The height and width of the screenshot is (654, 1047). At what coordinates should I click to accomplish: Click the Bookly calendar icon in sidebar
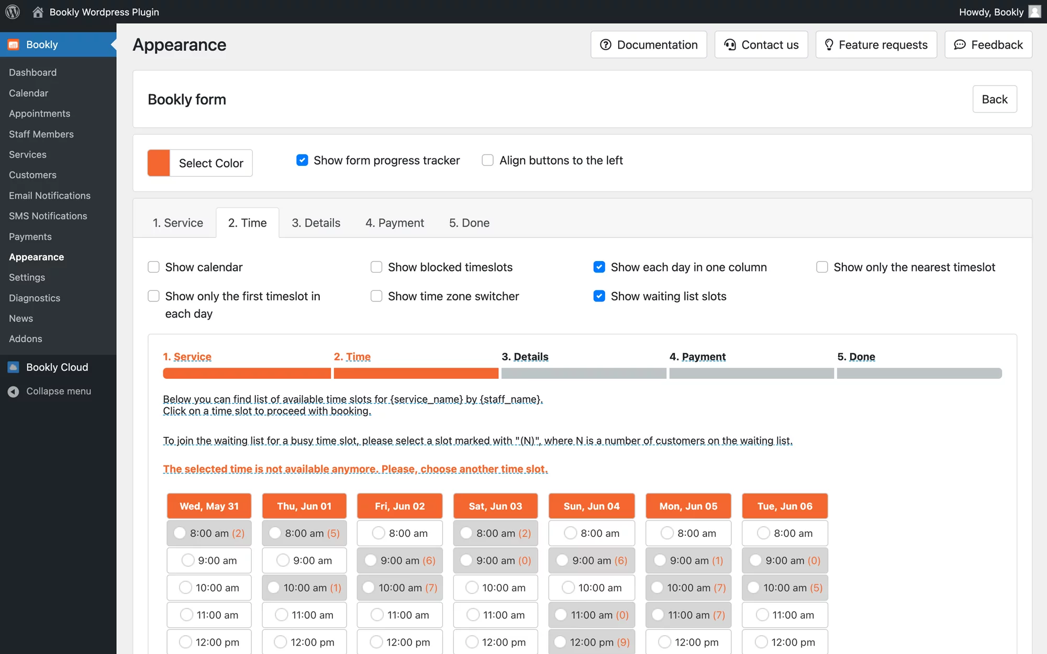(14, 44)
